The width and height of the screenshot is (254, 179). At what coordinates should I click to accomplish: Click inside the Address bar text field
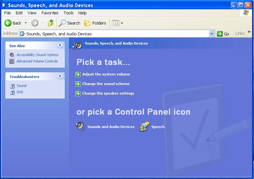(115, 34)
